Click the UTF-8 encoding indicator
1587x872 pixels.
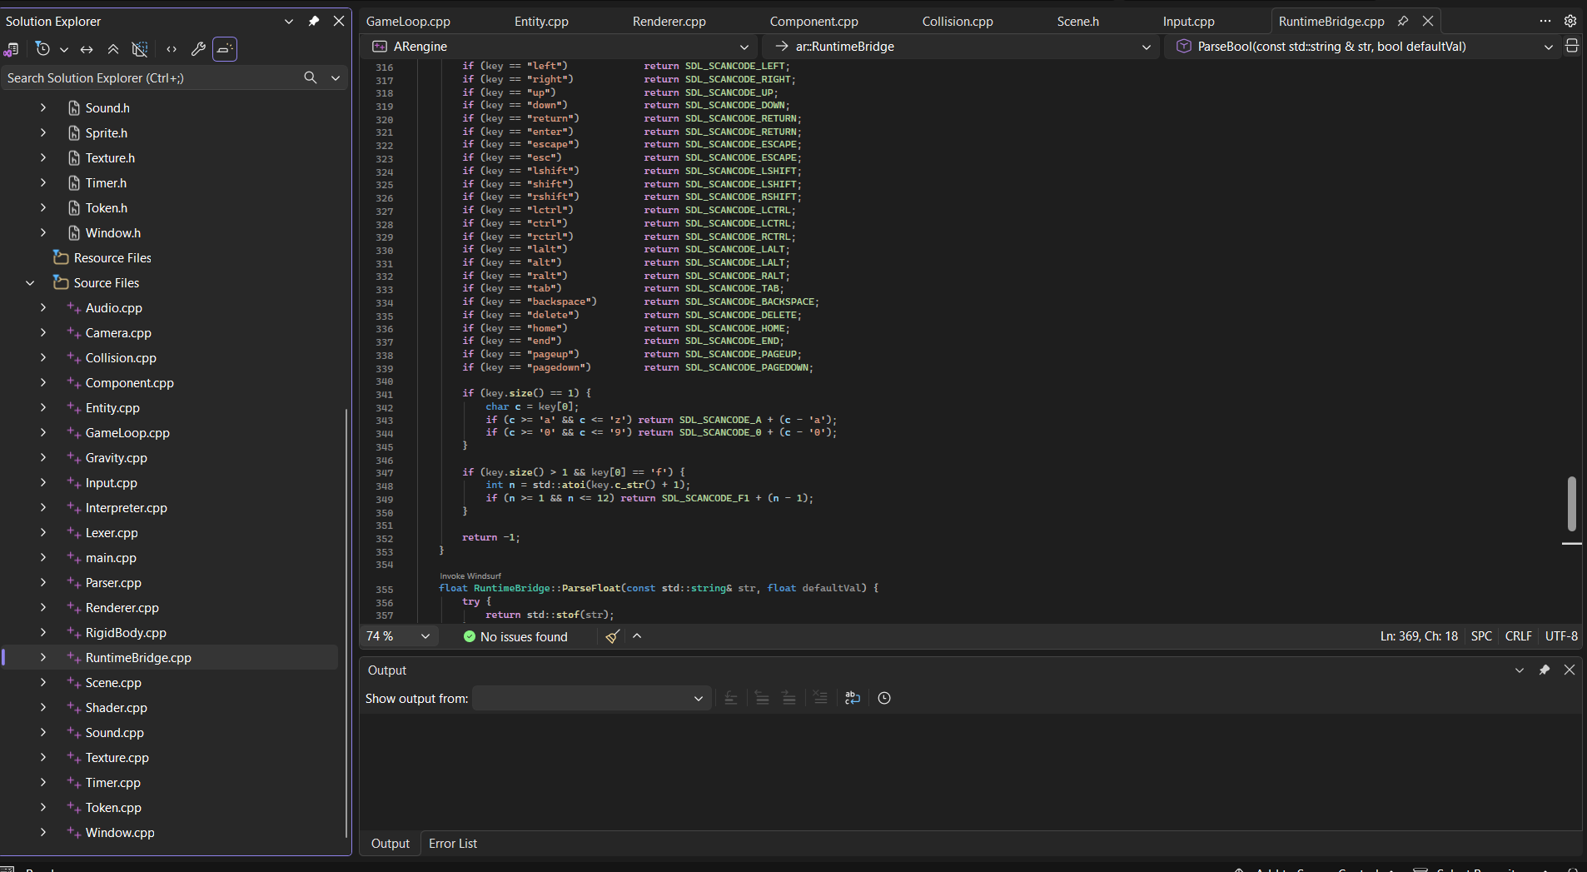pyautogui.click(x=1561, y=635)
